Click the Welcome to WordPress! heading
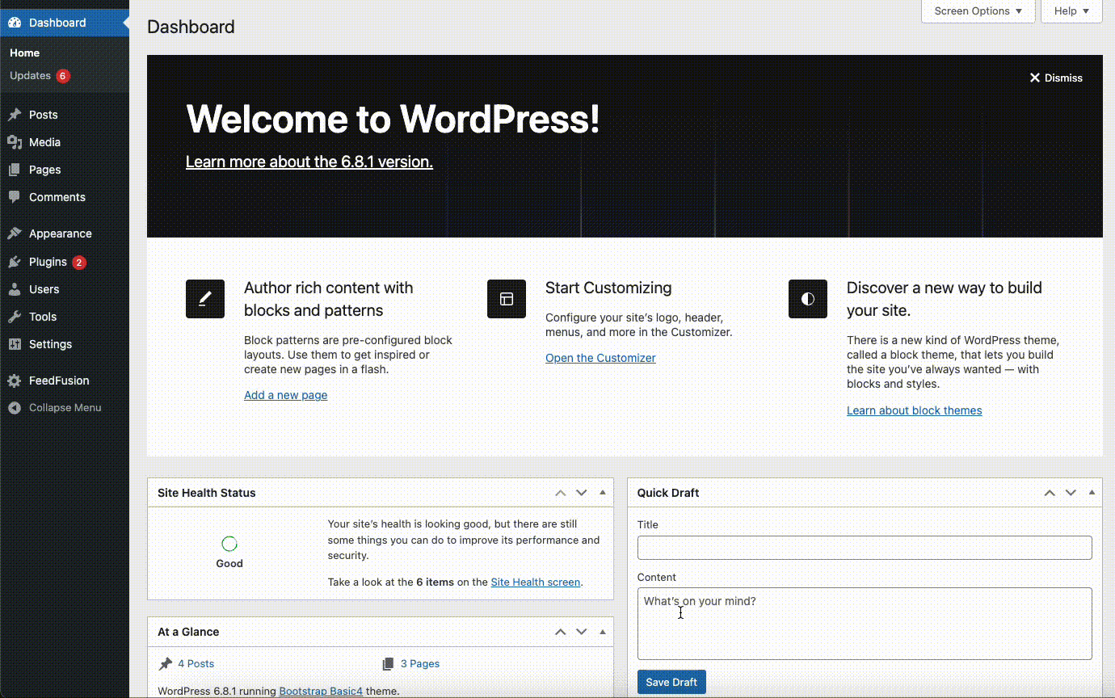The image size is (1115, 698). tap(393, 120)
